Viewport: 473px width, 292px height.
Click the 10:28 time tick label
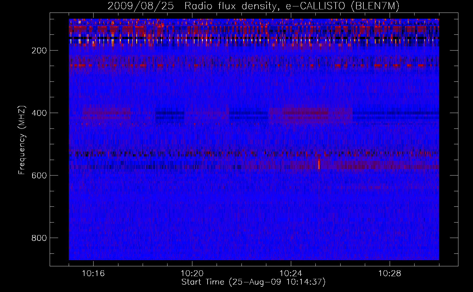(390, 274)
